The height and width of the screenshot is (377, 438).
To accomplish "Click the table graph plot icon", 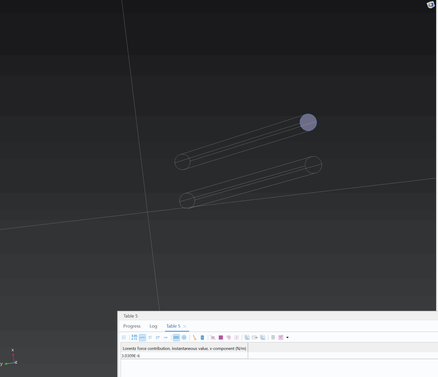I will (x=213, y=337).
